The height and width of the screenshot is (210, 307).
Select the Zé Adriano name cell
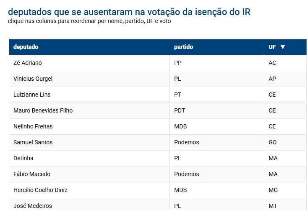pyautogui.click(x=28, y=63)
